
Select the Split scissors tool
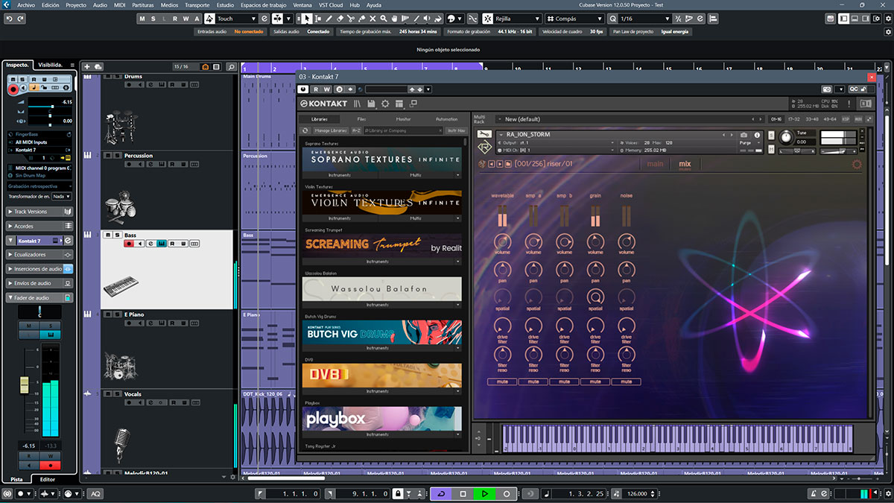click(x=350, y=19)
